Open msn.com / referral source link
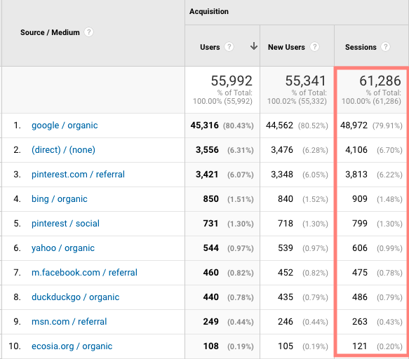The image size is (409, 359). point(69,321)
